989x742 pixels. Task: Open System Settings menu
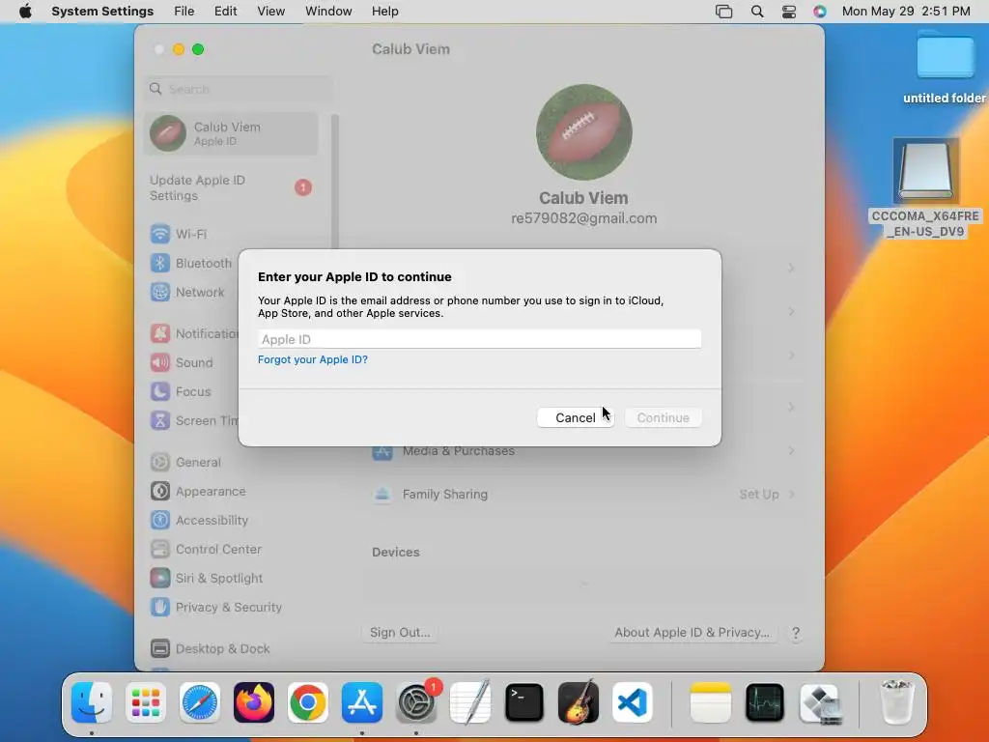[102, 12]
